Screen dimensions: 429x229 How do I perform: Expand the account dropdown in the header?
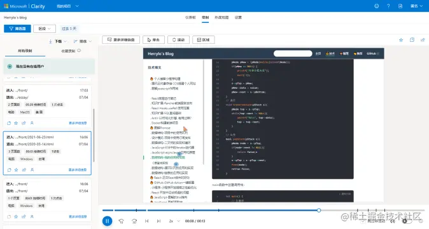click(416, 6)
